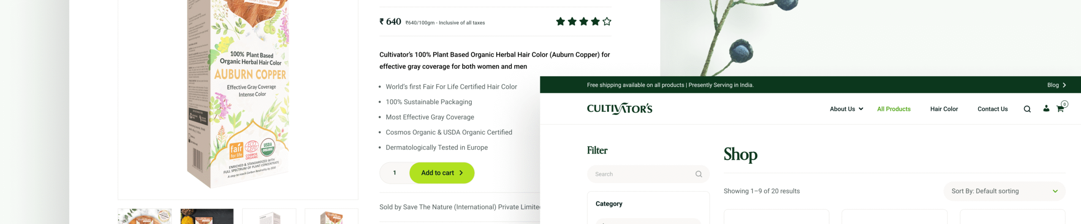
Task: Click the Cultivator's logo
Action: click(619, 109)
